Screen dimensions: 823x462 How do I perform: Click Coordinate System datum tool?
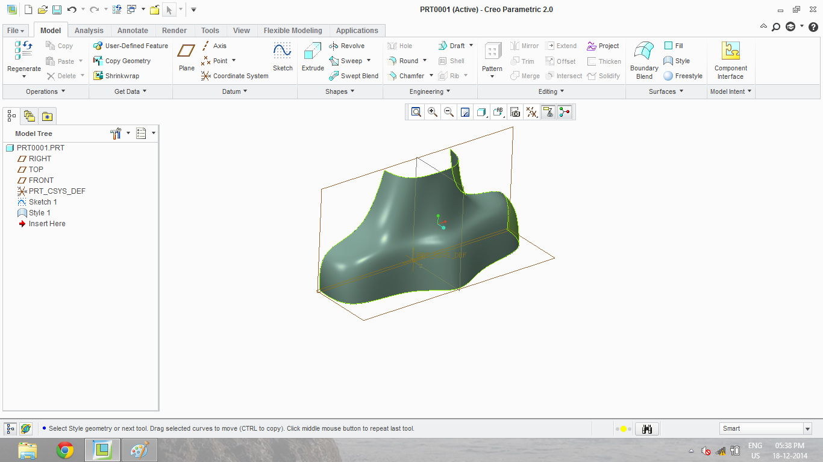point(234,76)
